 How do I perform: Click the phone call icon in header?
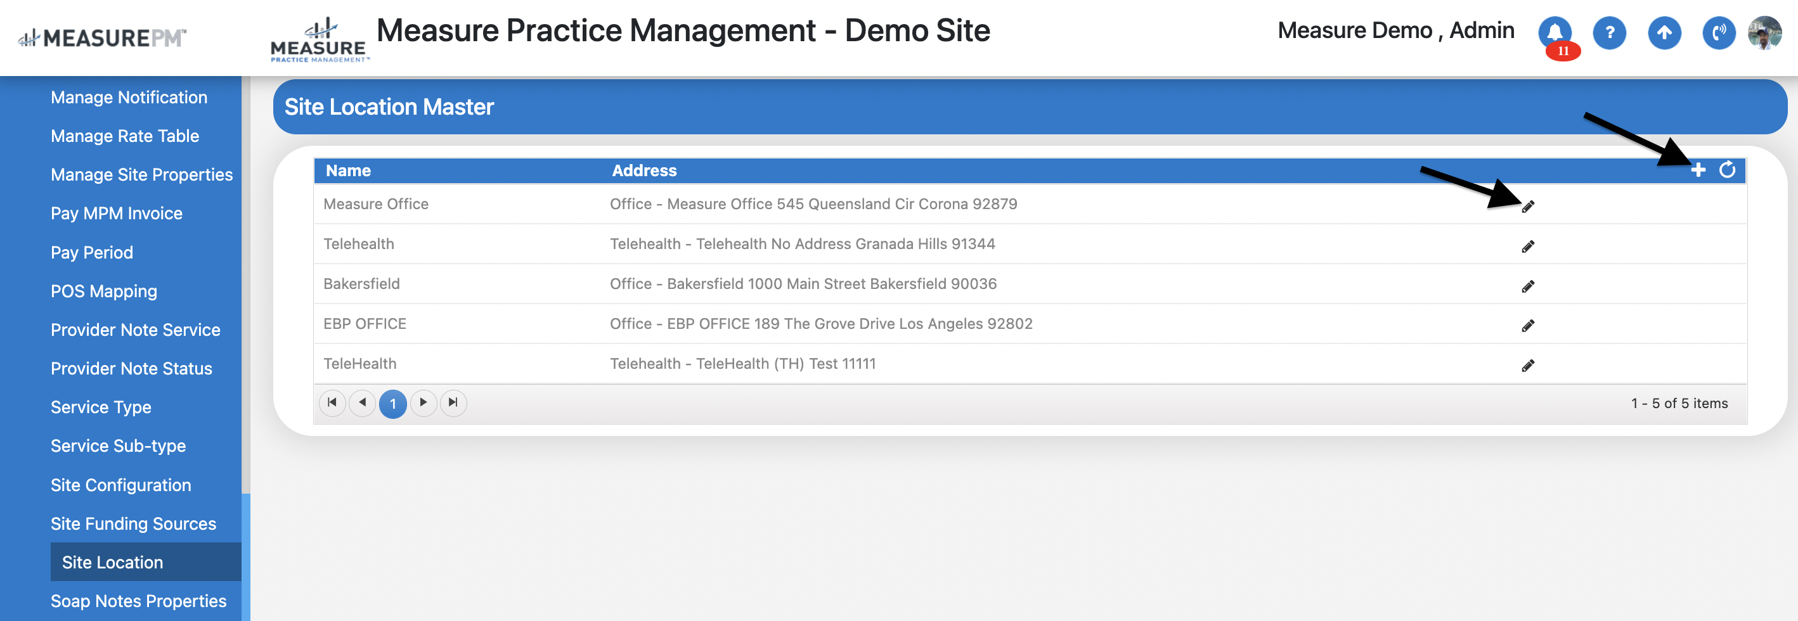coord(1718,32)
